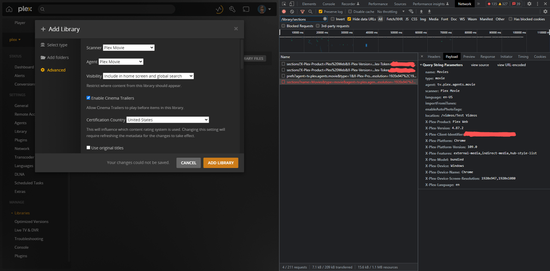The height and width of the screenshot is (271, 550).
Task: Click the CANCEL button
Action: pos(188,163)
